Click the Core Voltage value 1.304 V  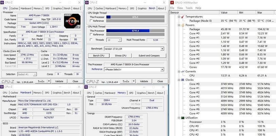tap(54, 27)
